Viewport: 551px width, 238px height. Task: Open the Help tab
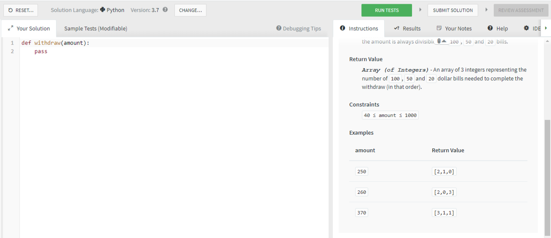pyautogui.click(x=498, y=29)
